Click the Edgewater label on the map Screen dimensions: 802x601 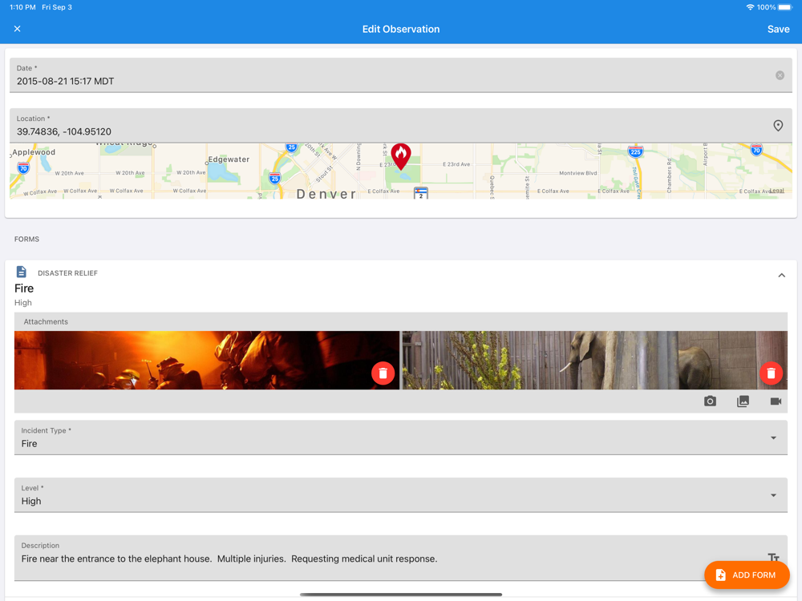click(229, 159)
